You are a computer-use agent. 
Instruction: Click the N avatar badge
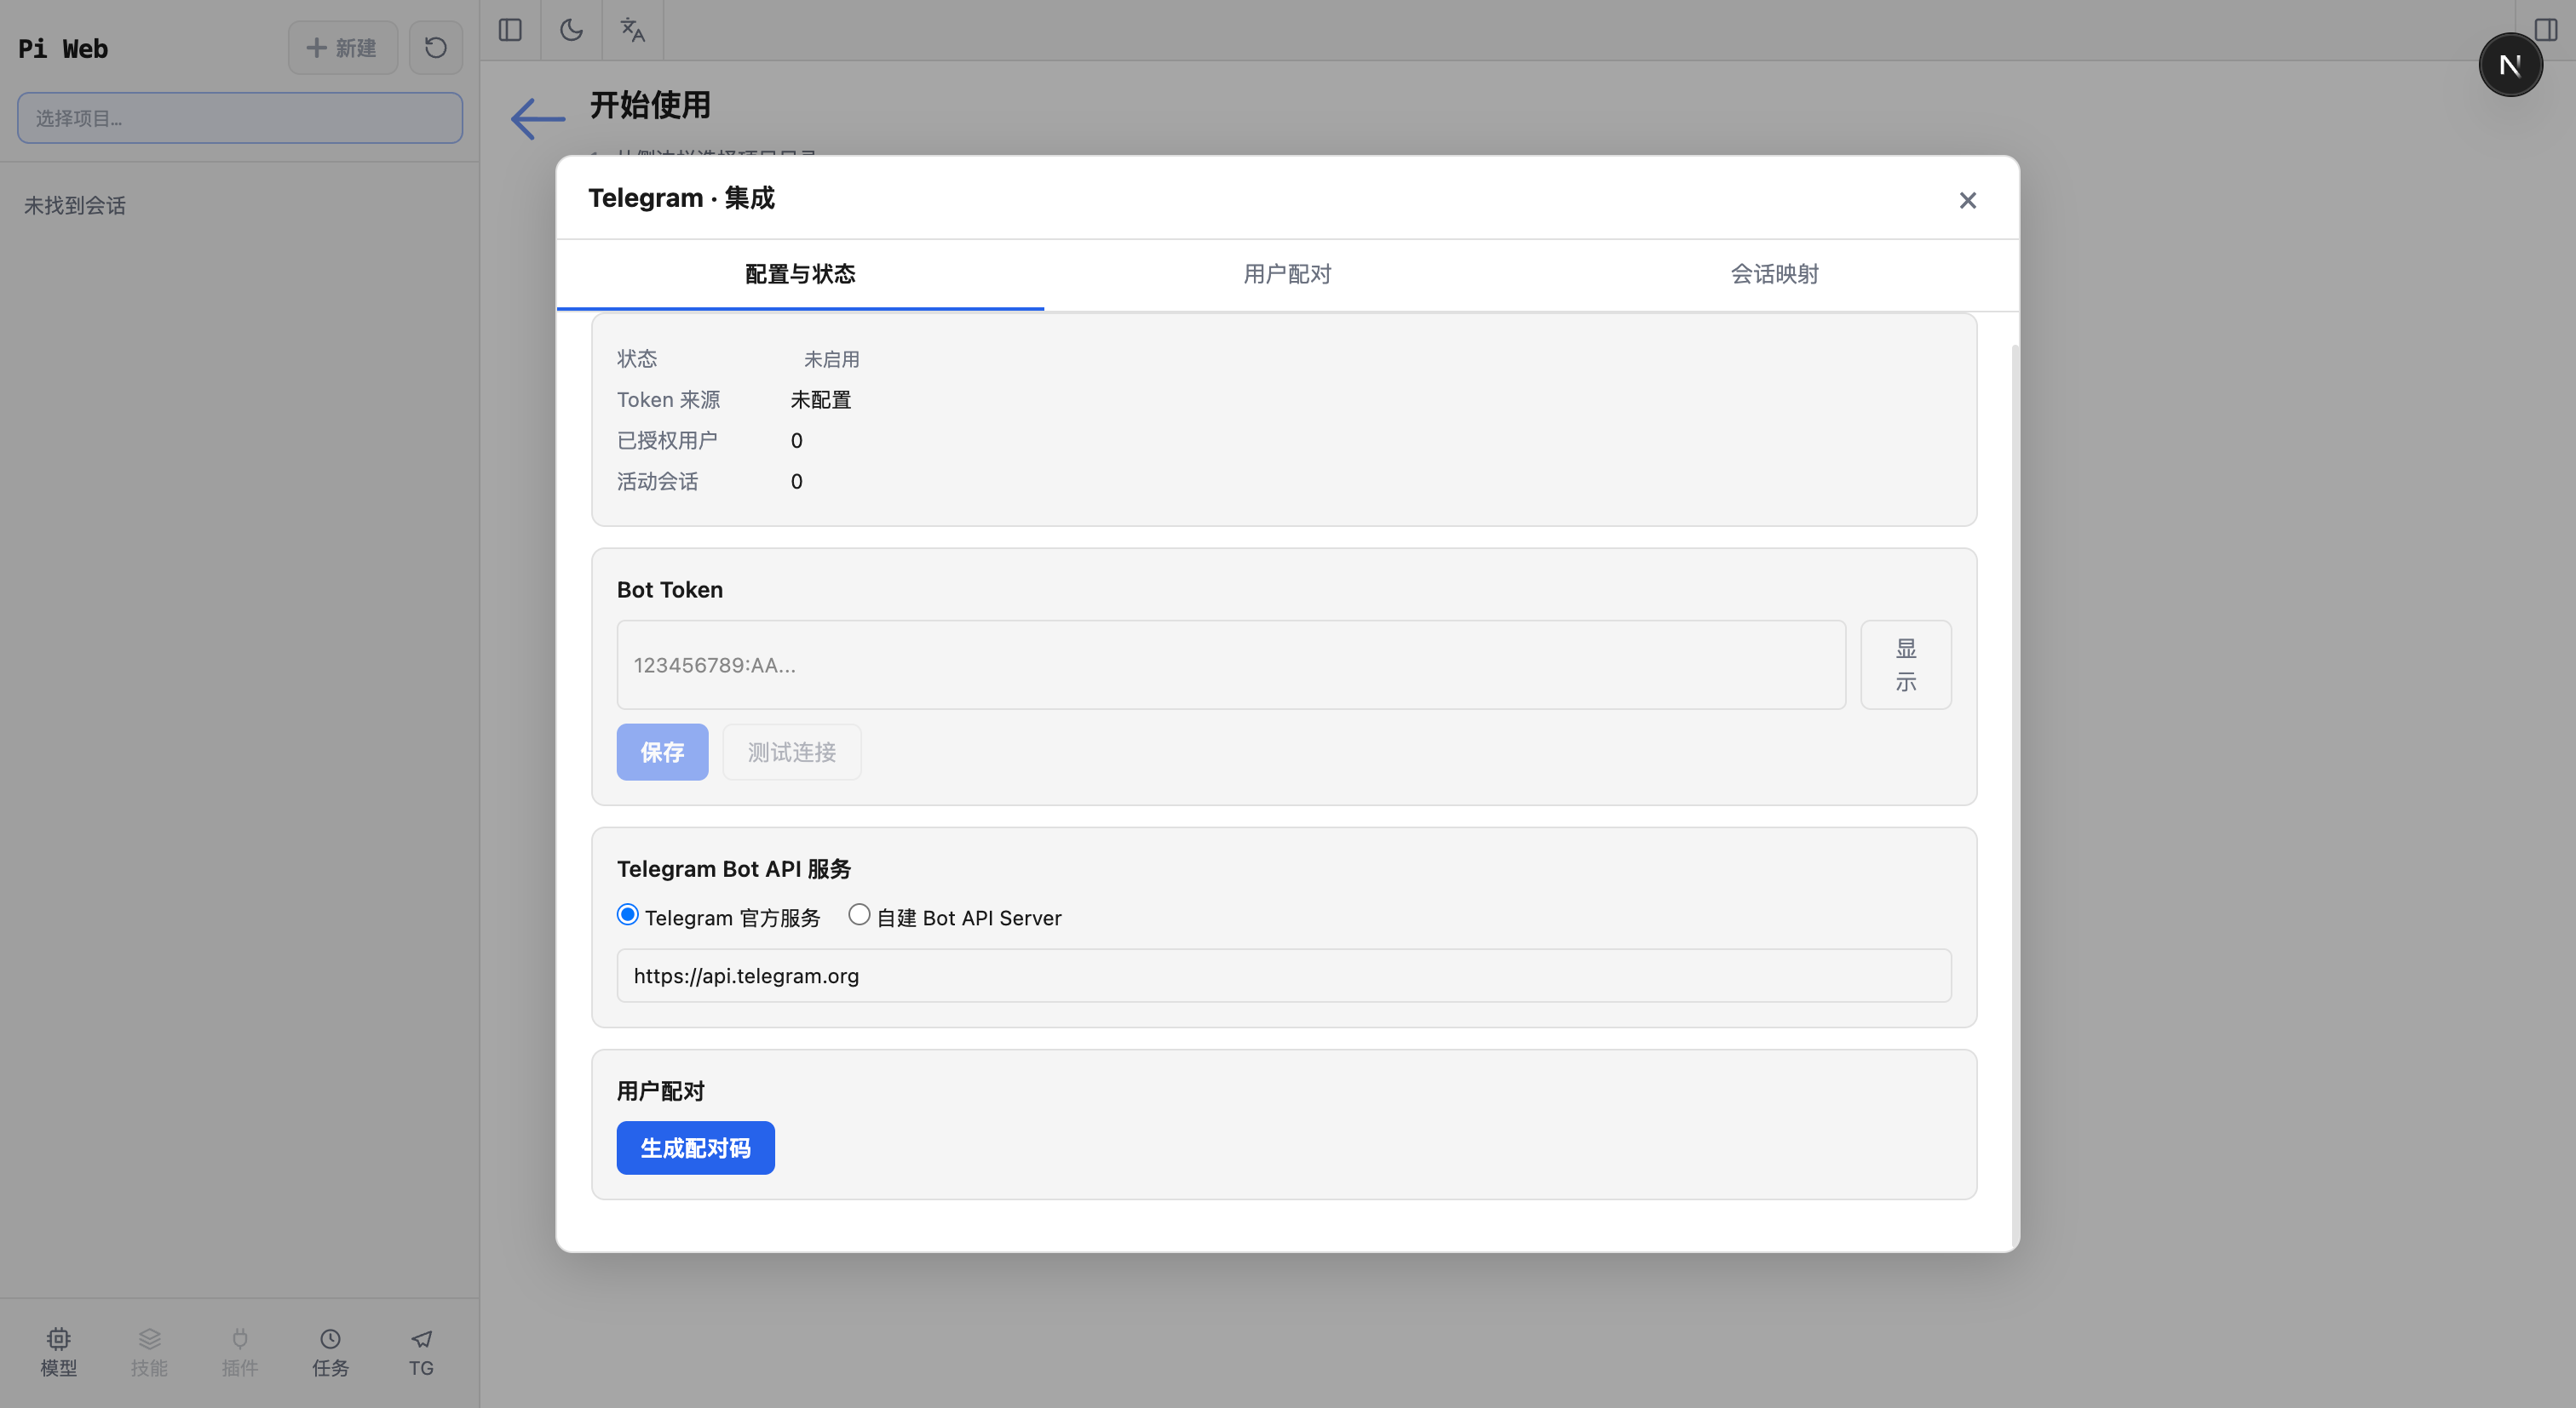(x=2510, y=65)
